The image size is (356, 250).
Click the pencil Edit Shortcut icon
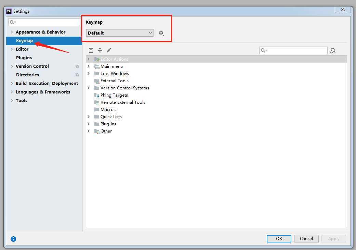(x=109, y=50)
